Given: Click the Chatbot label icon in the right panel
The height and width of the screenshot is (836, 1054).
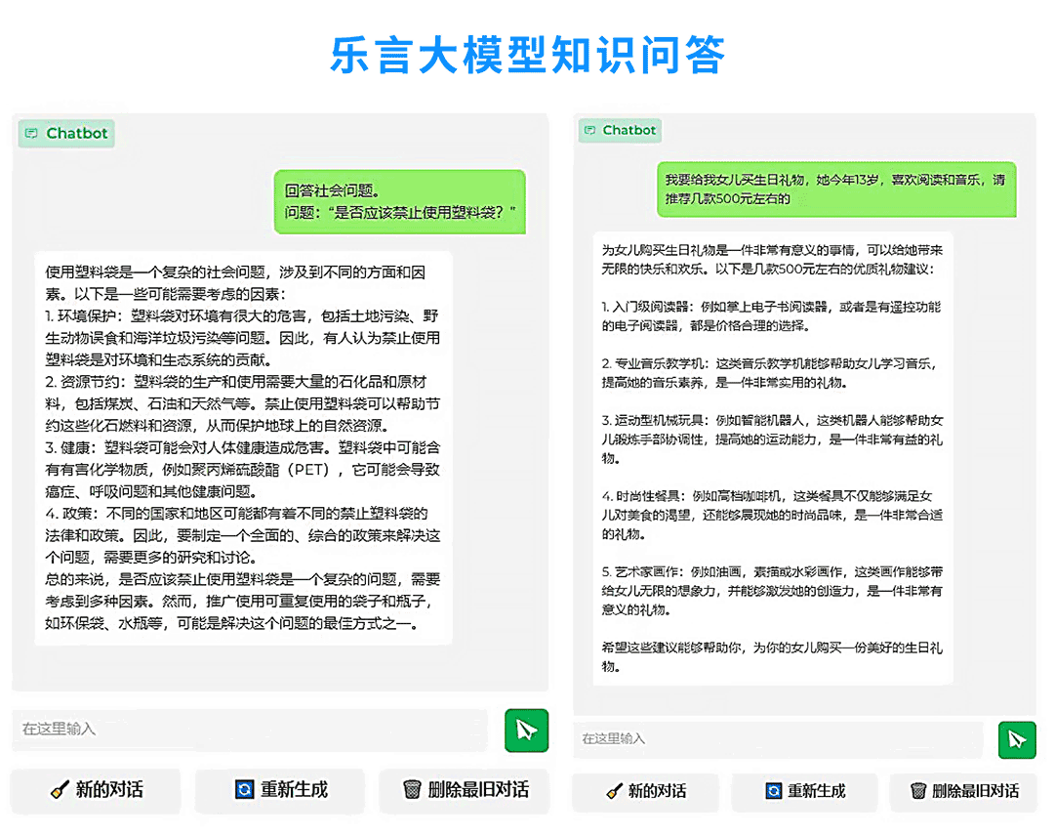Looking at the screenshot, I should pos(589,130).
